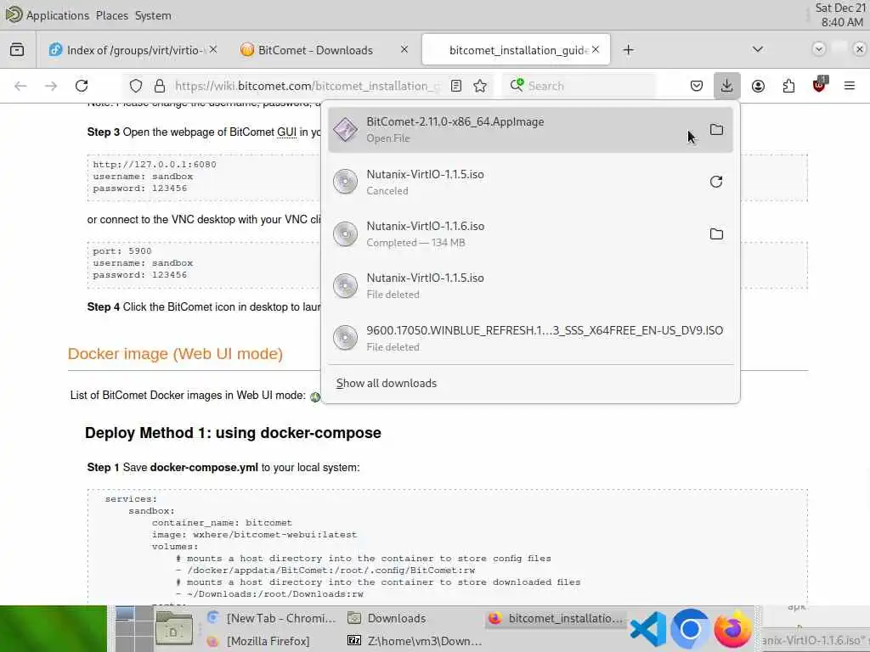The width and height of the screenshot is (870, 652).
Task: Show BitComet AppImage in containing folder
Action: tap(716, 130)
